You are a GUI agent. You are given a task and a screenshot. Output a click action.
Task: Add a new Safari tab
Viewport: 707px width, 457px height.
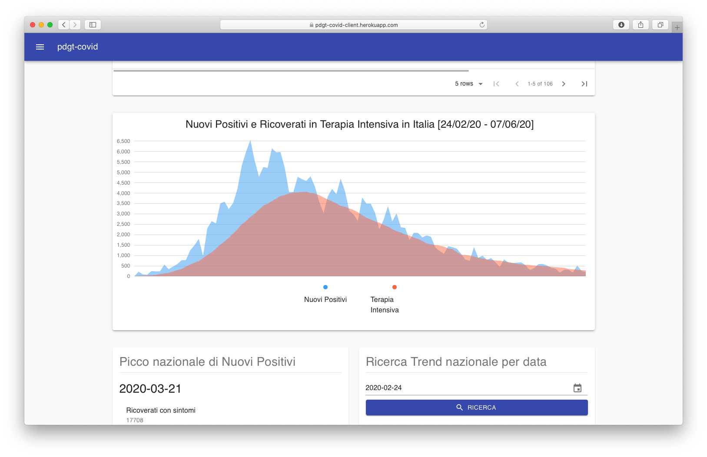677,27
